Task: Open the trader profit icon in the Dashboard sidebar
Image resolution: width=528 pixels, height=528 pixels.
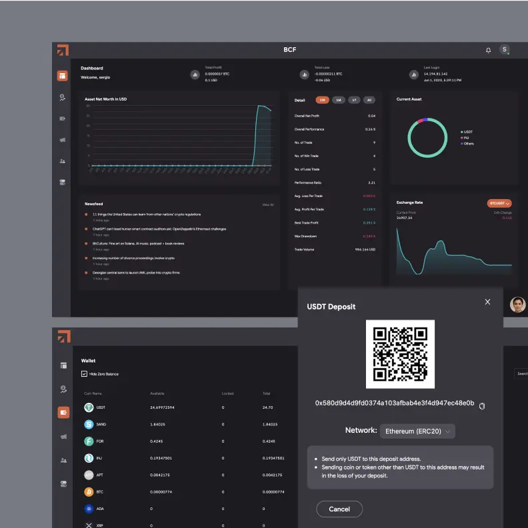Action: point(63,98)
